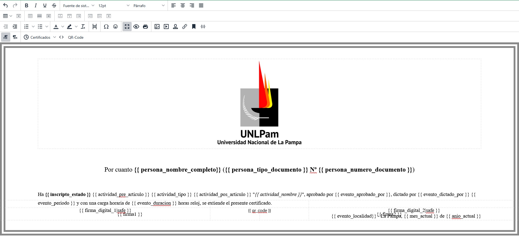Screen dimensions: 519x239
Task: Set left-to-right text direction
Action: [6, 37]
